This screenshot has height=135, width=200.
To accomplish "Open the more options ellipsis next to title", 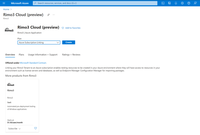I will 54,15.
